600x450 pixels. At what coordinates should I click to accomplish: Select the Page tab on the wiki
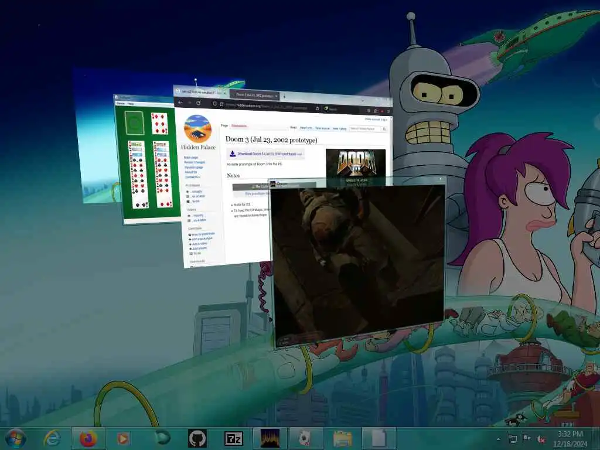pos(224,125)
